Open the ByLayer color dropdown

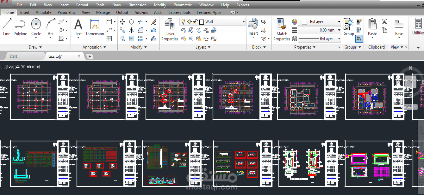(339, 22)
